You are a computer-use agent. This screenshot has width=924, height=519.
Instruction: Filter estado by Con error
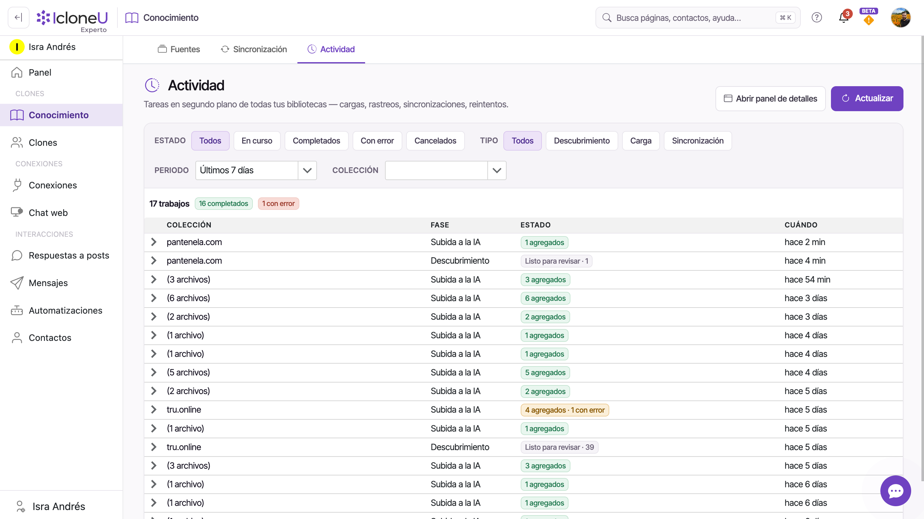click(x=377, y=141)
